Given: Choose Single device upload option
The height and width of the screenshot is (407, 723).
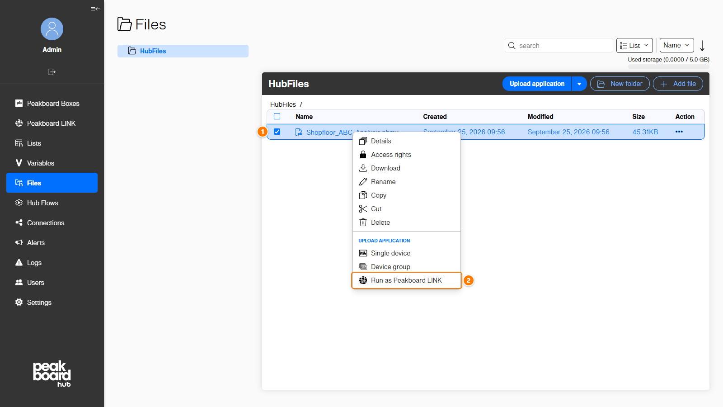Looking at the screenshot, I should [x=406, y=253].
